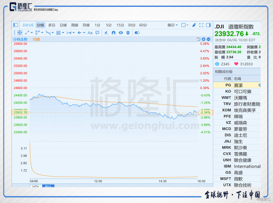Toggle drawings visibility with eye icon
This screenshot has height=203, width=273.
pyautogui.click(x=121, y=33)
